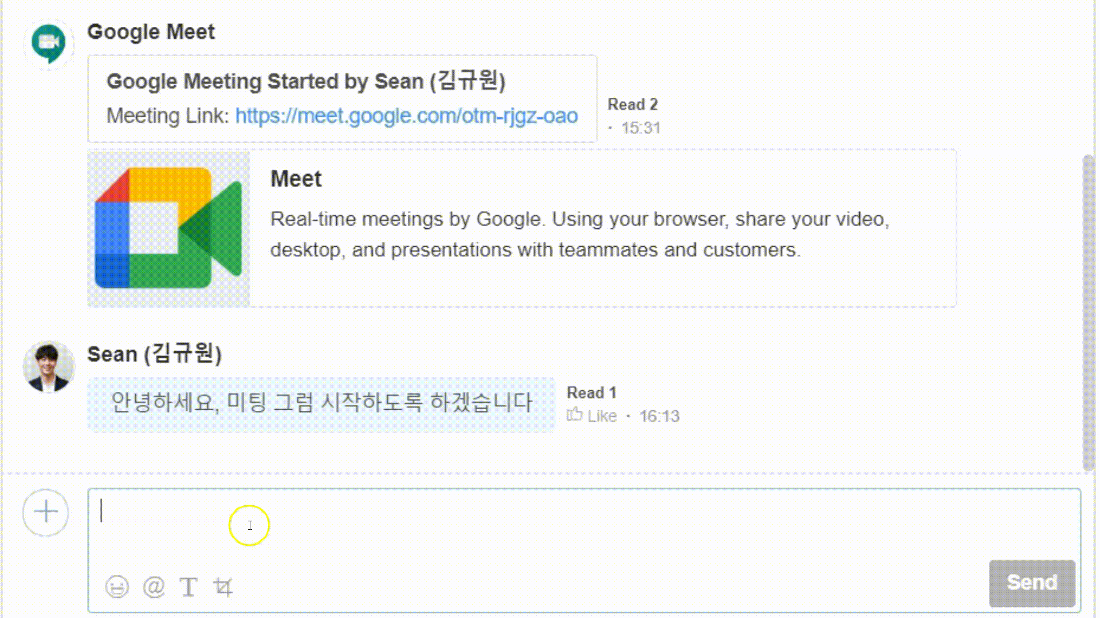Click the screen capture crop icon
This screenshot has height=618, width=1100.
[x=223, y=587]
